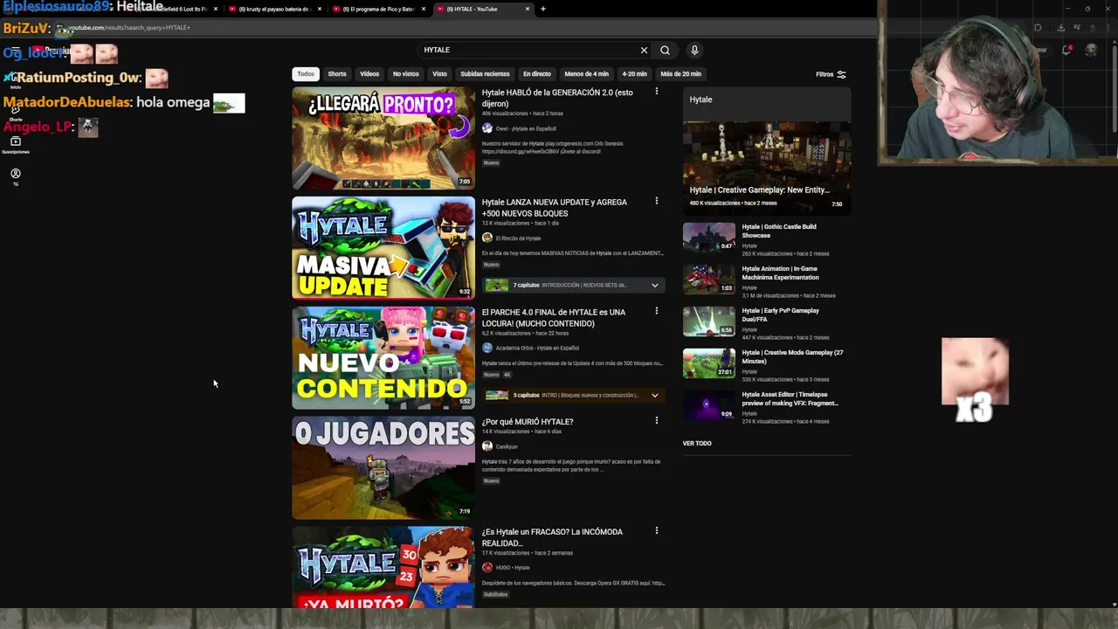Select the En directo filter chip
Viewport: 1118px width, 629px height.
537,74
